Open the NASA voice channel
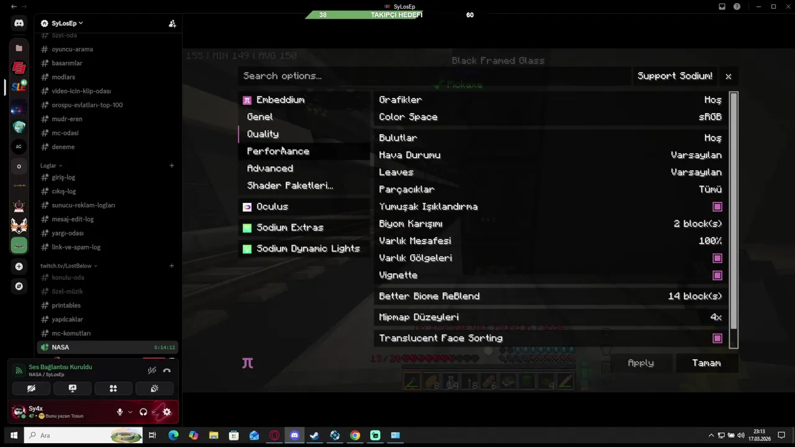 tap(107, 347)
